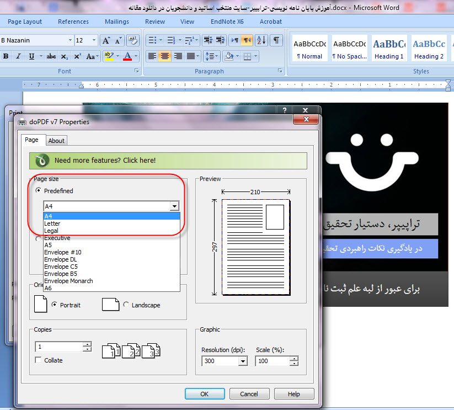Expand the font size dropdown
The height and width of the screenshot is (410, 454).
(95, 40)
